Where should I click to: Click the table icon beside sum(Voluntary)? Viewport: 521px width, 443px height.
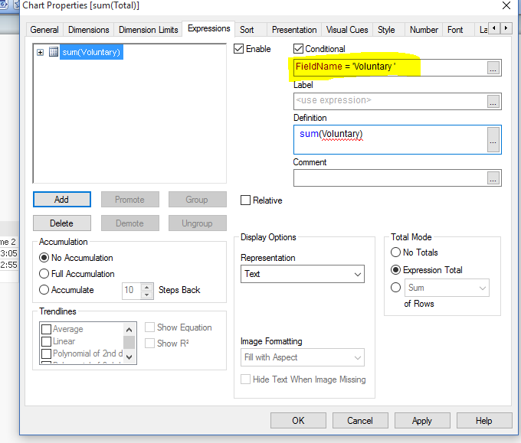tap(54, 52)
